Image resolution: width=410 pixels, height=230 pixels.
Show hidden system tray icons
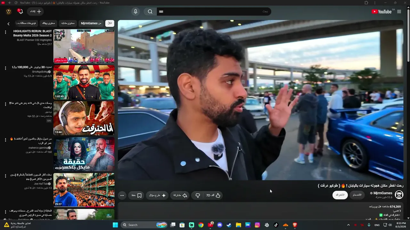[348, 225]
